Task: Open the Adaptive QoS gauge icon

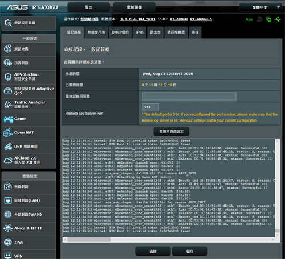Action: pyautogui.click(x=8, y=91)
